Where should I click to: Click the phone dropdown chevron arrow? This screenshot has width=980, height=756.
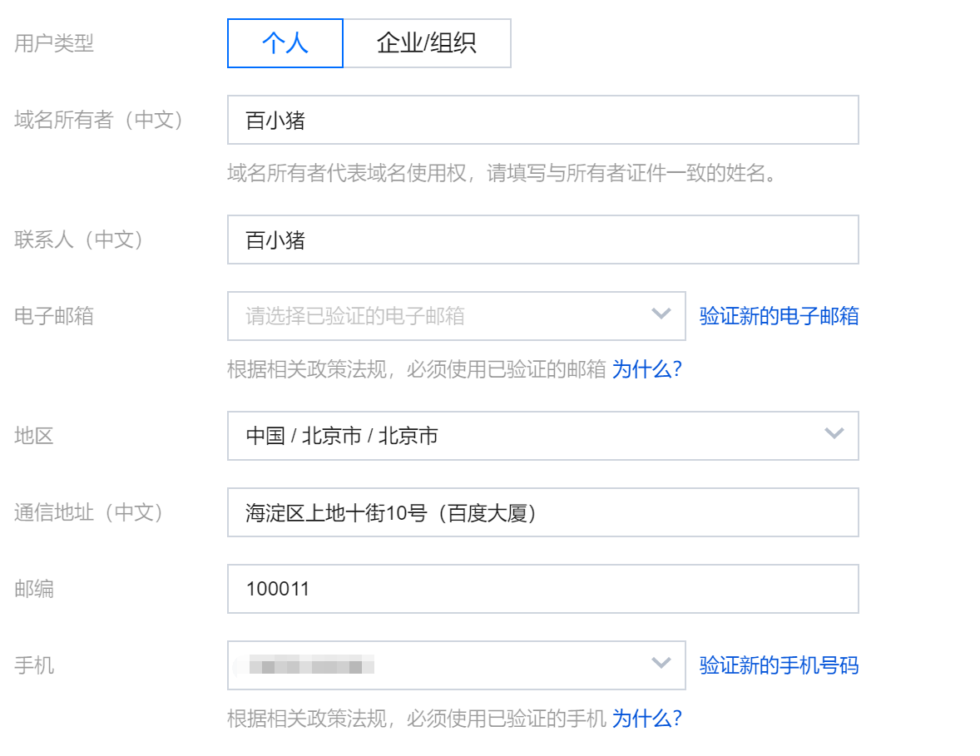[661, 663]
